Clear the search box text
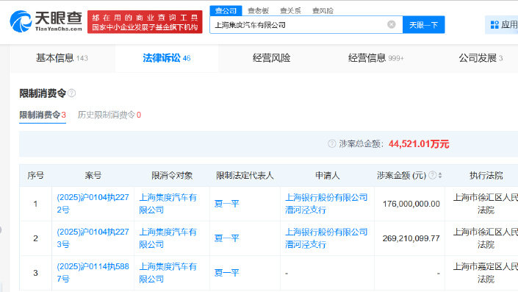The image size is (518, 292). pyautogui.click(x=392, y=24)
